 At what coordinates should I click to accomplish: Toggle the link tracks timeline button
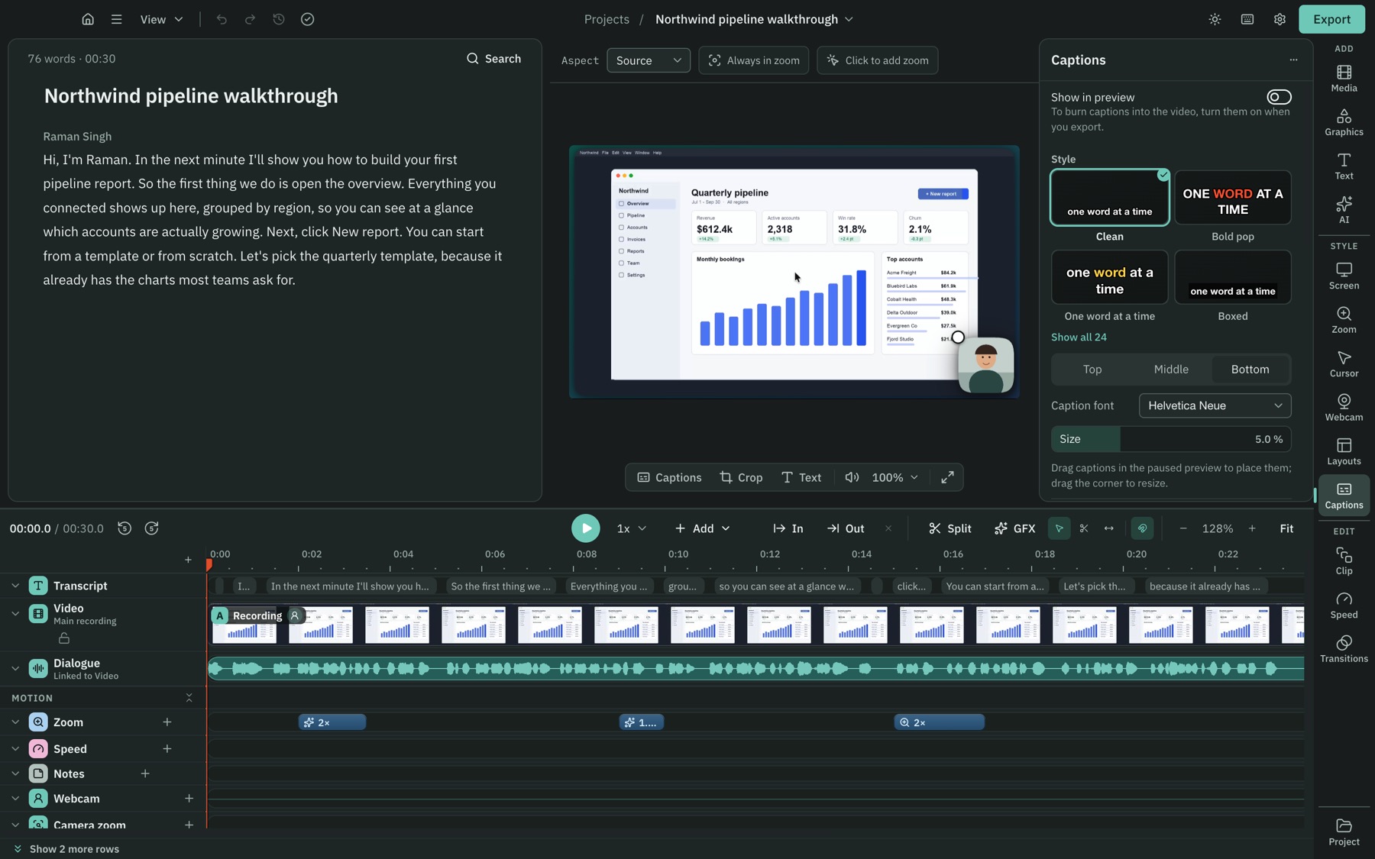tap(1142, 528)
